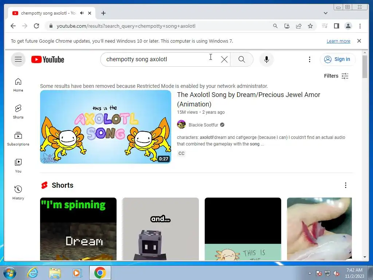373x280 pixels.
Task: Open Windows Media Player from the taskbar
Action: [x=76, y=273]
